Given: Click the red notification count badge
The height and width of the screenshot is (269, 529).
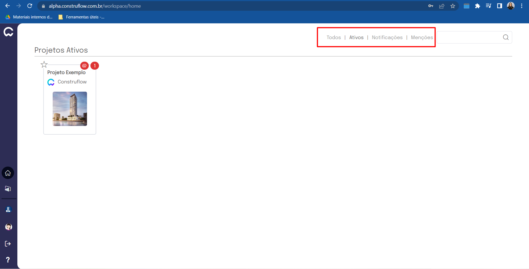Looking at the screenshot, I should (95, 66).
